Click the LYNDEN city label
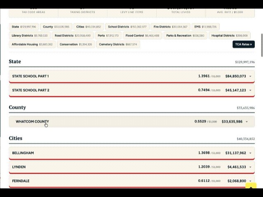The width and height of the screenshot is (263, 197). tap(19, 167)
